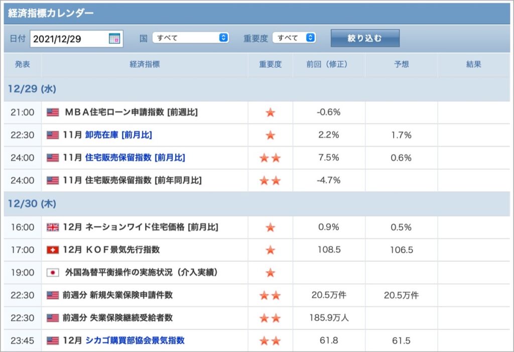
Task: Click the 12/29 (水) date heading
Action: click(32, 89)
